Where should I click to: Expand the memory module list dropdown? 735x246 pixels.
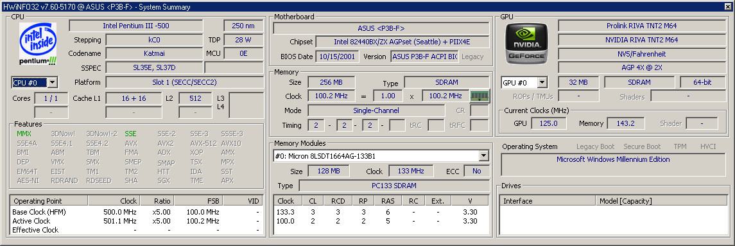pyautogui.click(x=484, y=156)
